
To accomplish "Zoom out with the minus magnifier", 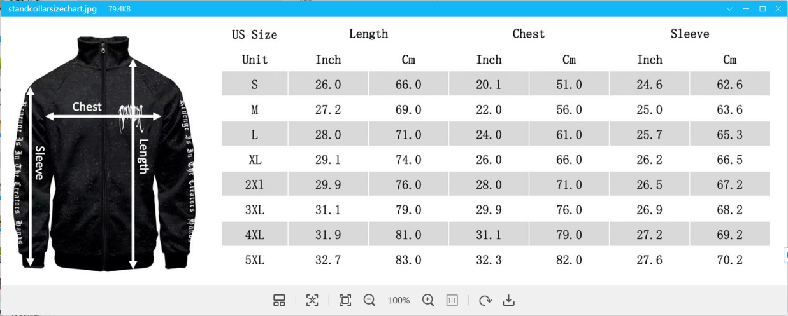I will click(x=369, y=300).
